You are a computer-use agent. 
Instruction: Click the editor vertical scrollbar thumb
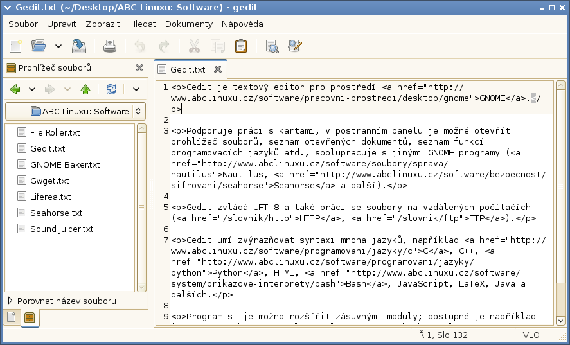[560, 186]
